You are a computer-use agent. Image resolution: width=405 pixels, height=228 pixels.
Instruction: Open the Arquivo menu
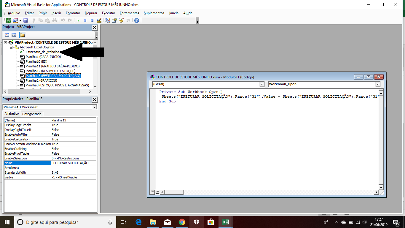point(14,13)
